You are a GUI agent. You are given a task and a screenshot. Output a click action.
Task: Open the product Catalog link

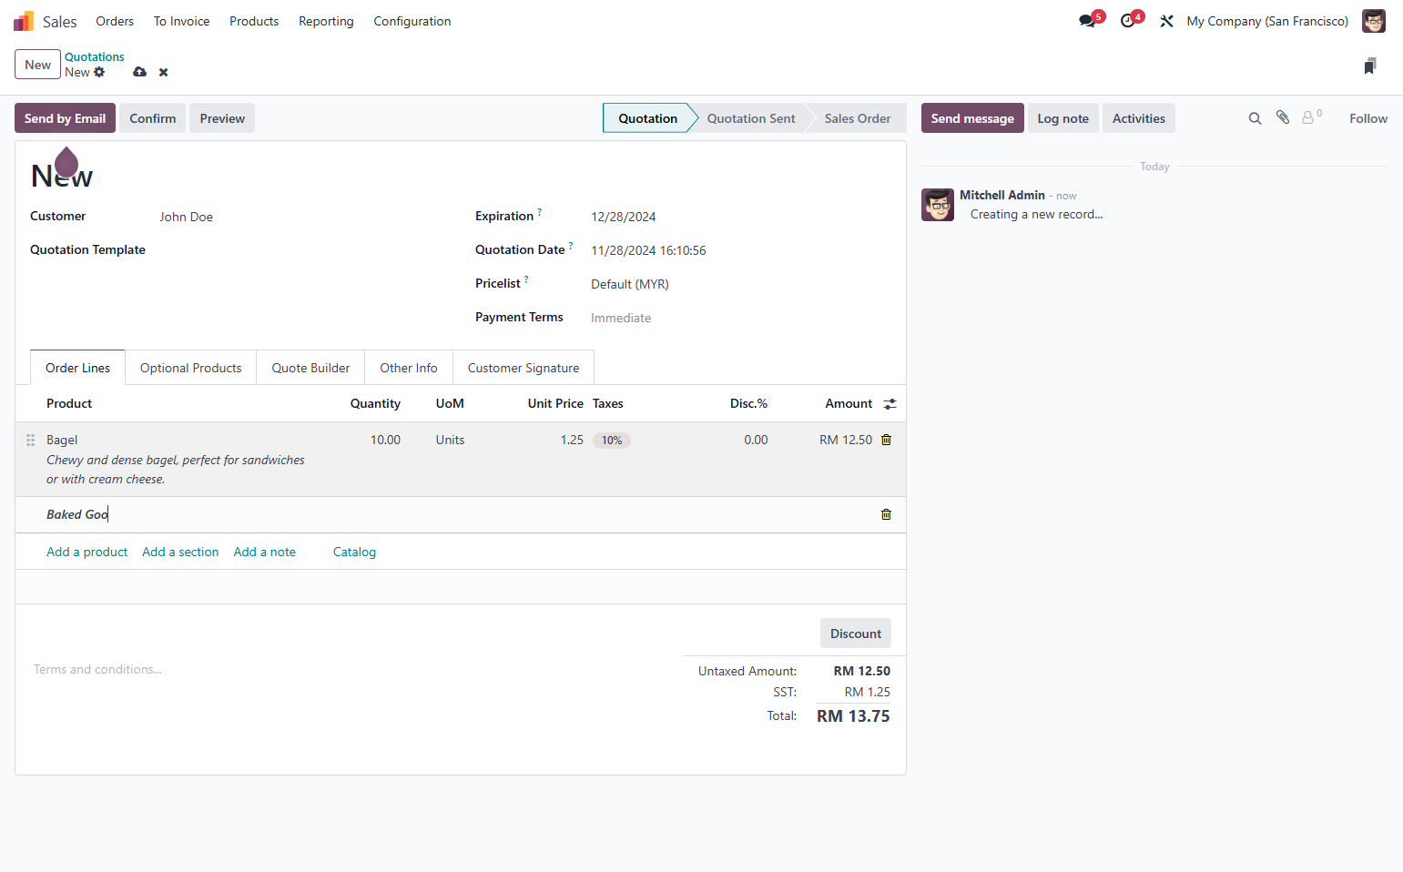click(x=354, y=552)
